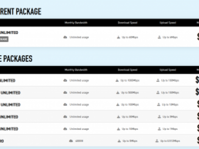Image resolution: width=199 pixels, height=149 pixels.
Task: Click the upload icon beside Up to 10Mbps
Action: (x=159, y=104)
